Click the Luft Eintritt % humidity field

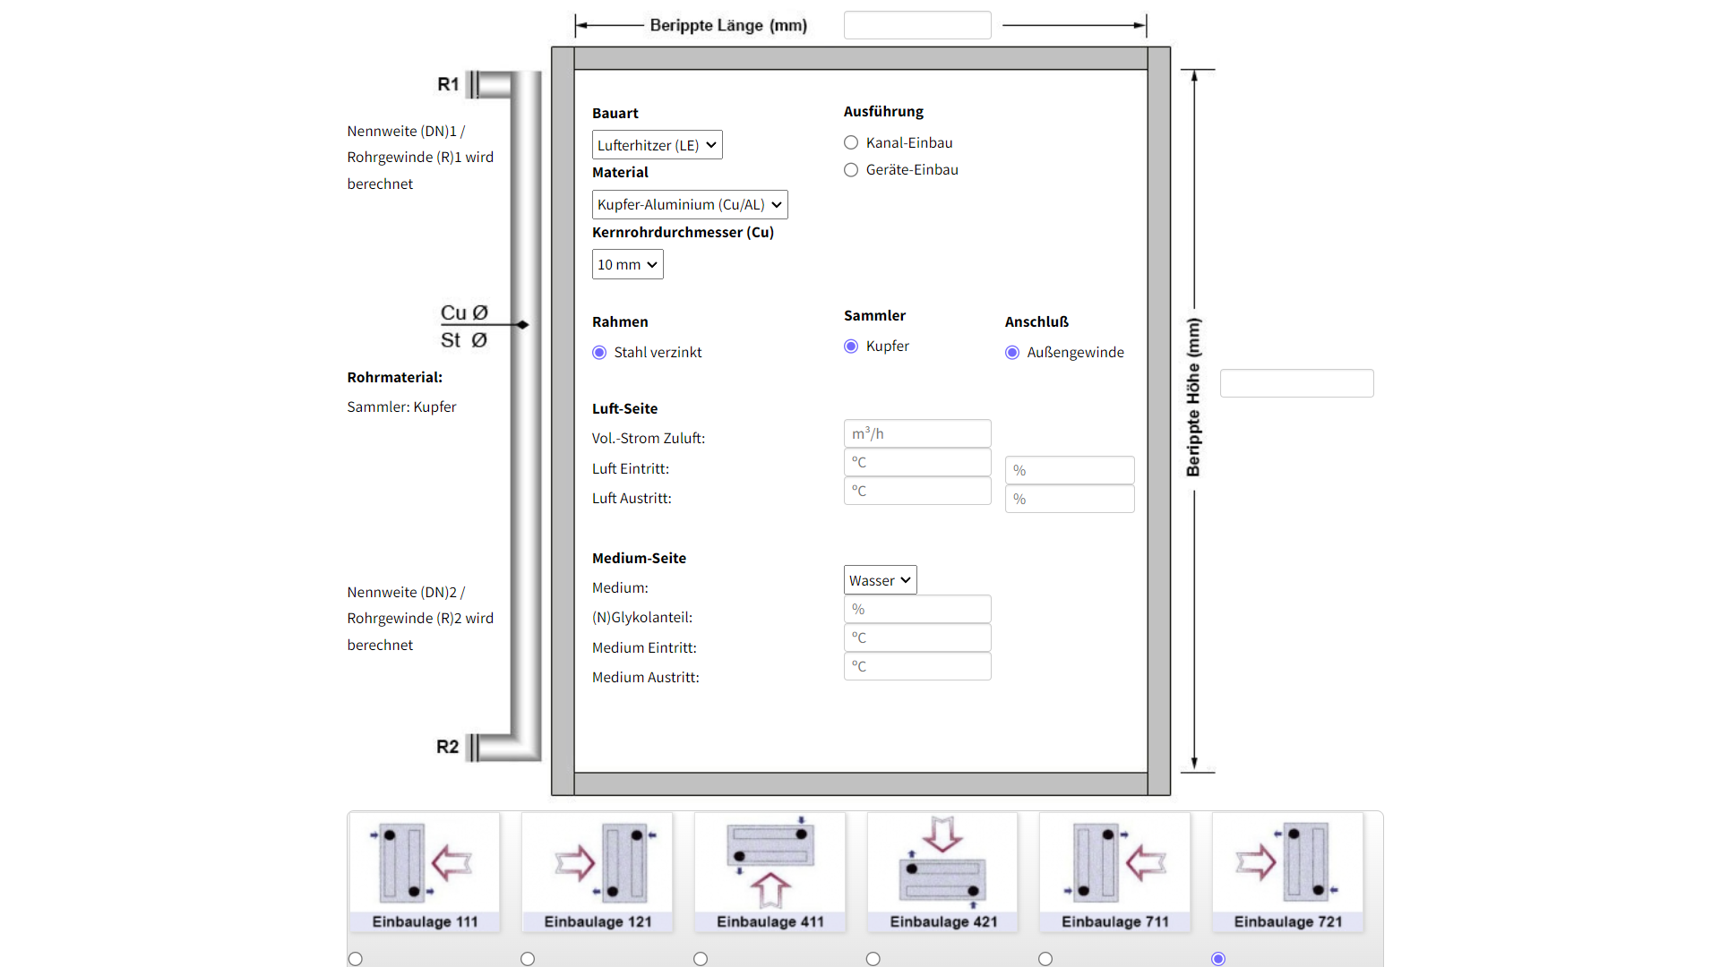tap(1070, 470)
